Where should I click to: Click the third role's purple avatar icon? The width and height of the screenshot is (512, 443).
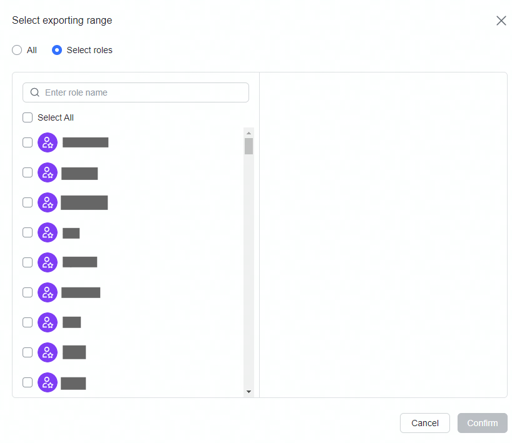point(48,202)
